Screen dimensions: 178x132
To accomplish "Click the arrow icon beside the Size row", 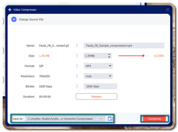I will coord(77,56).
